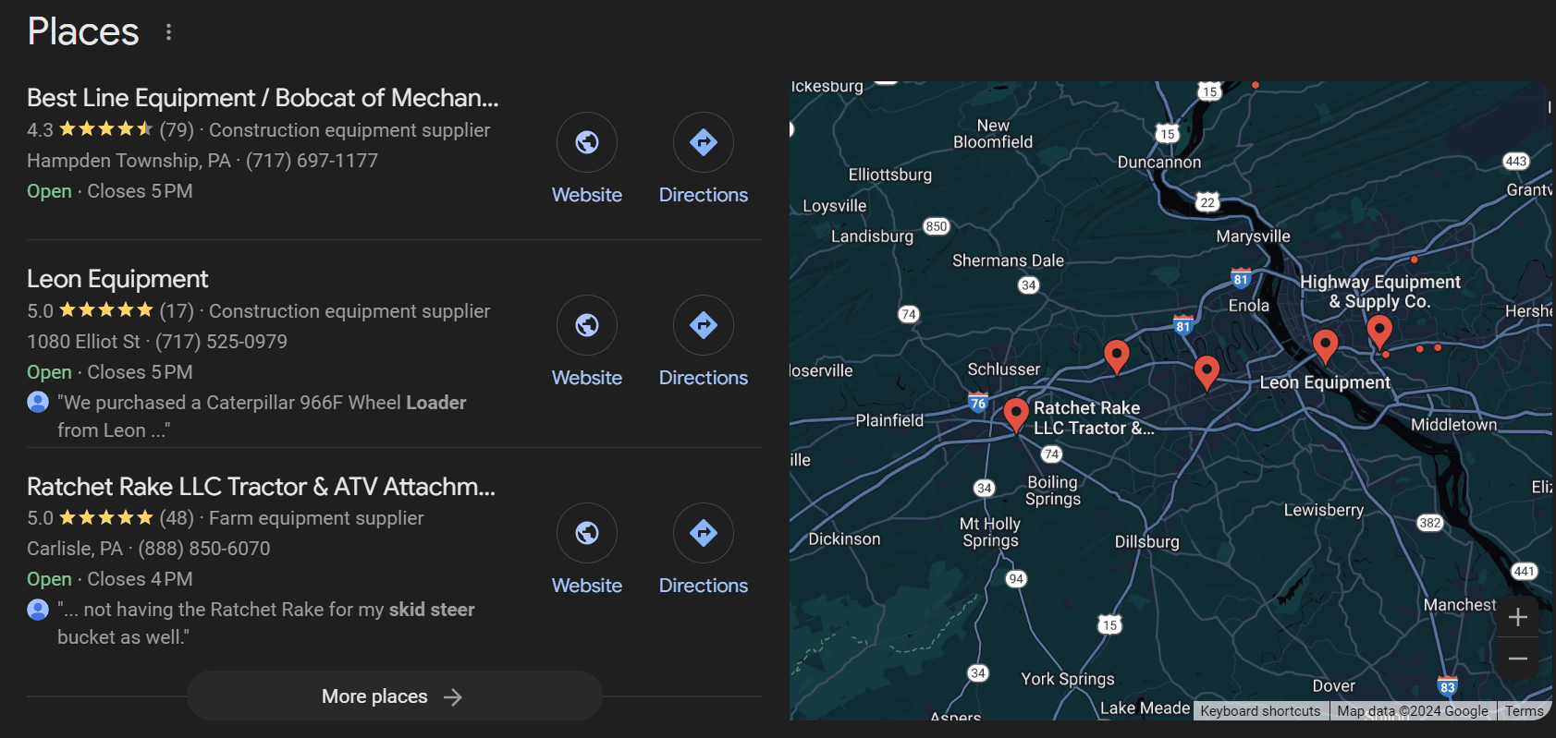
Task: Open Keyboard shortcuts on the map
Action: (1260, 711)
